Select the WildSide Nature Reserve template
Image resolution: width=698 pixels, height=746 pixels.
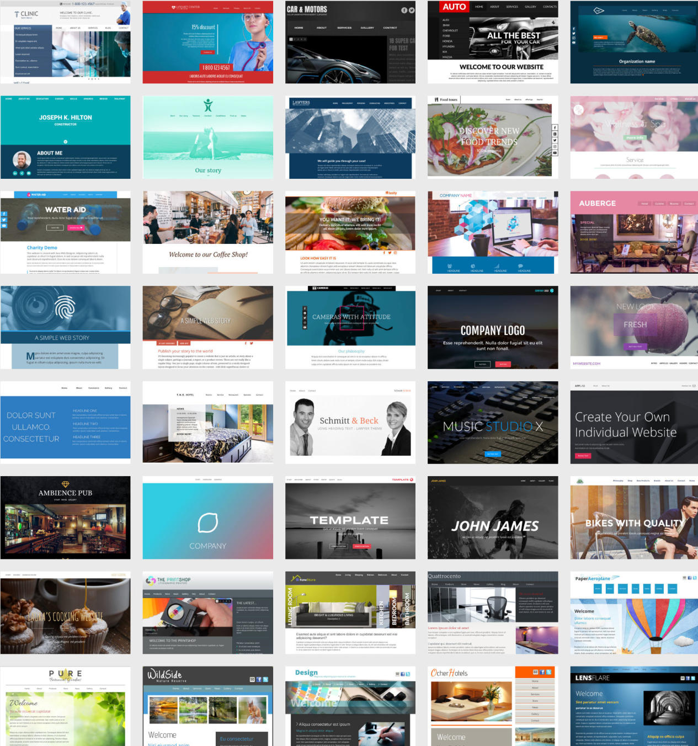208,706
